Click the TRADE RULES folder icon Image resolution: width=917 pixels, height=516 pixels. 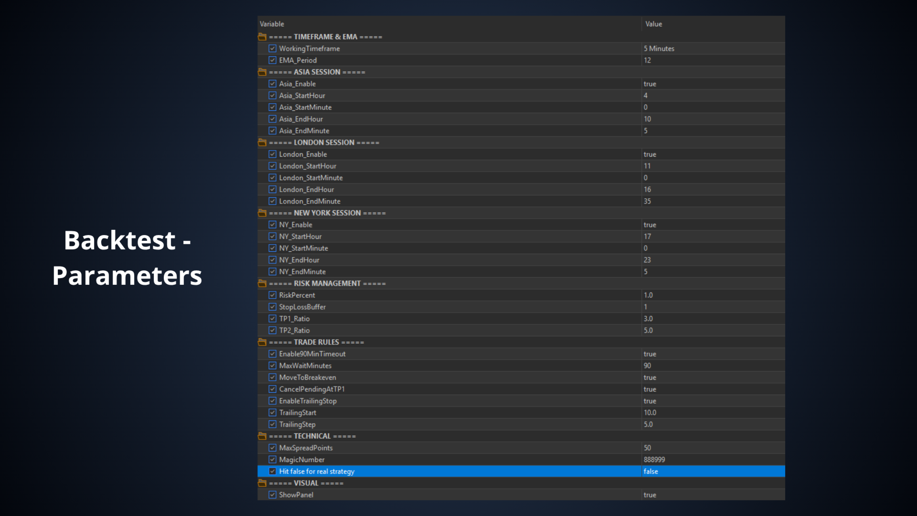262,342
